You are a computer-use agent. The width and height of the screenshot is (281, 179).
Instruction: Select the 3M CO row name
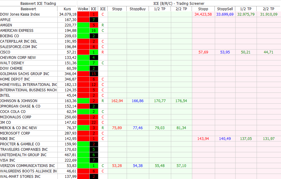[x=5, y=123]
